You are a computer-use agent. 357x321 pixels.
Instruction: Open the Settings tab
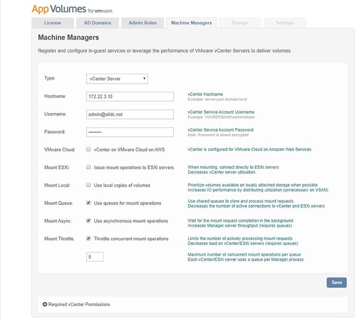285,23
